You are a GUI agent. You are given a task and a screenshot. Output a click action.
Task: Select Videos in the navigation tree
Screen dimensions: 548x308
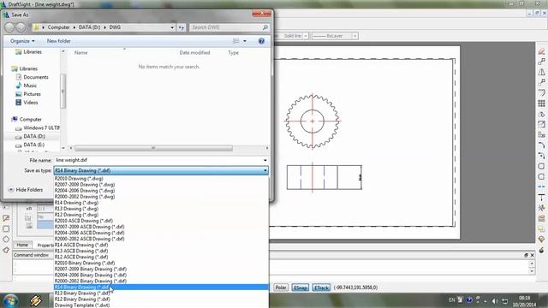(31, 103)
